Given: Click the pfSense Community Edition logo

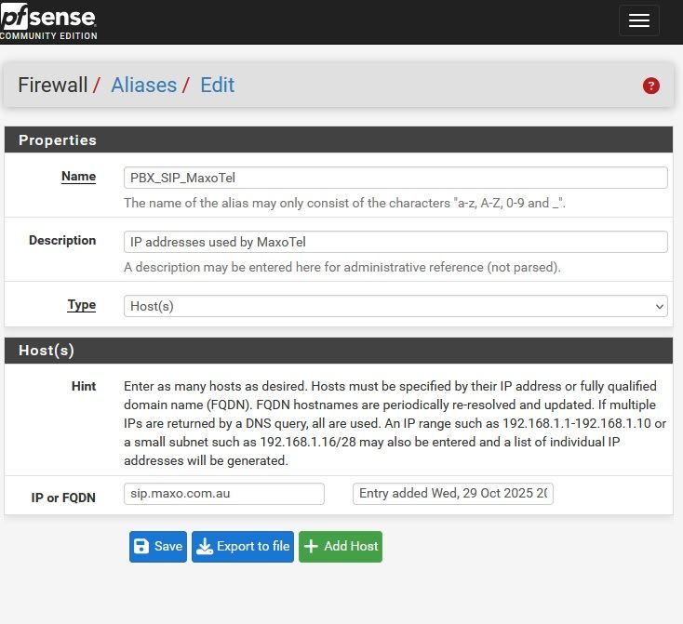Looking at the screenshot, I should point(48,21).
